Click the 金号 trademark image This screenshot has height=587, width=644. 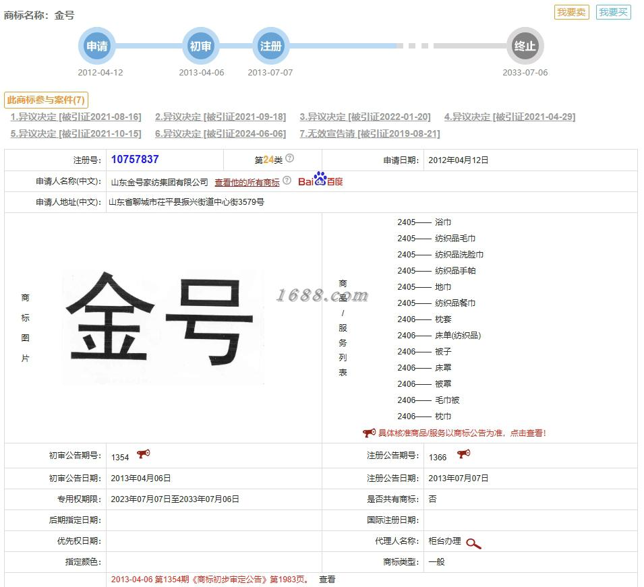(x=163, y=327)
